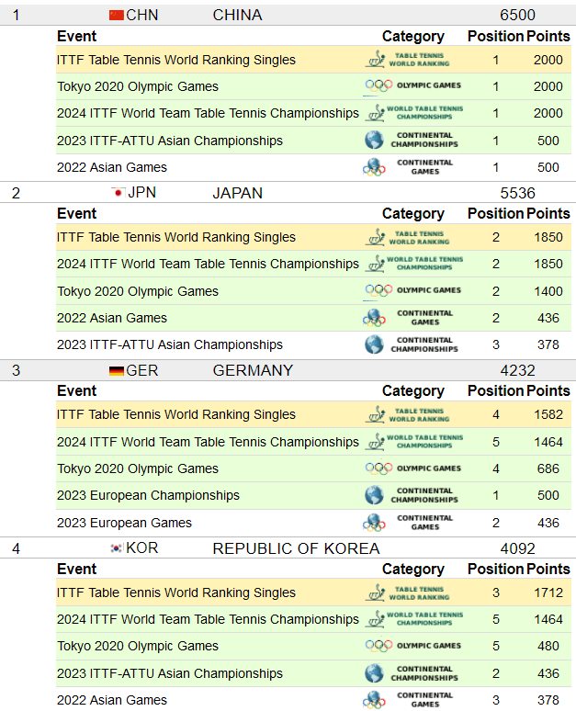The image size is (576, 711).
Task: Select the CHN country code
Action: click(x=142, y=15)
